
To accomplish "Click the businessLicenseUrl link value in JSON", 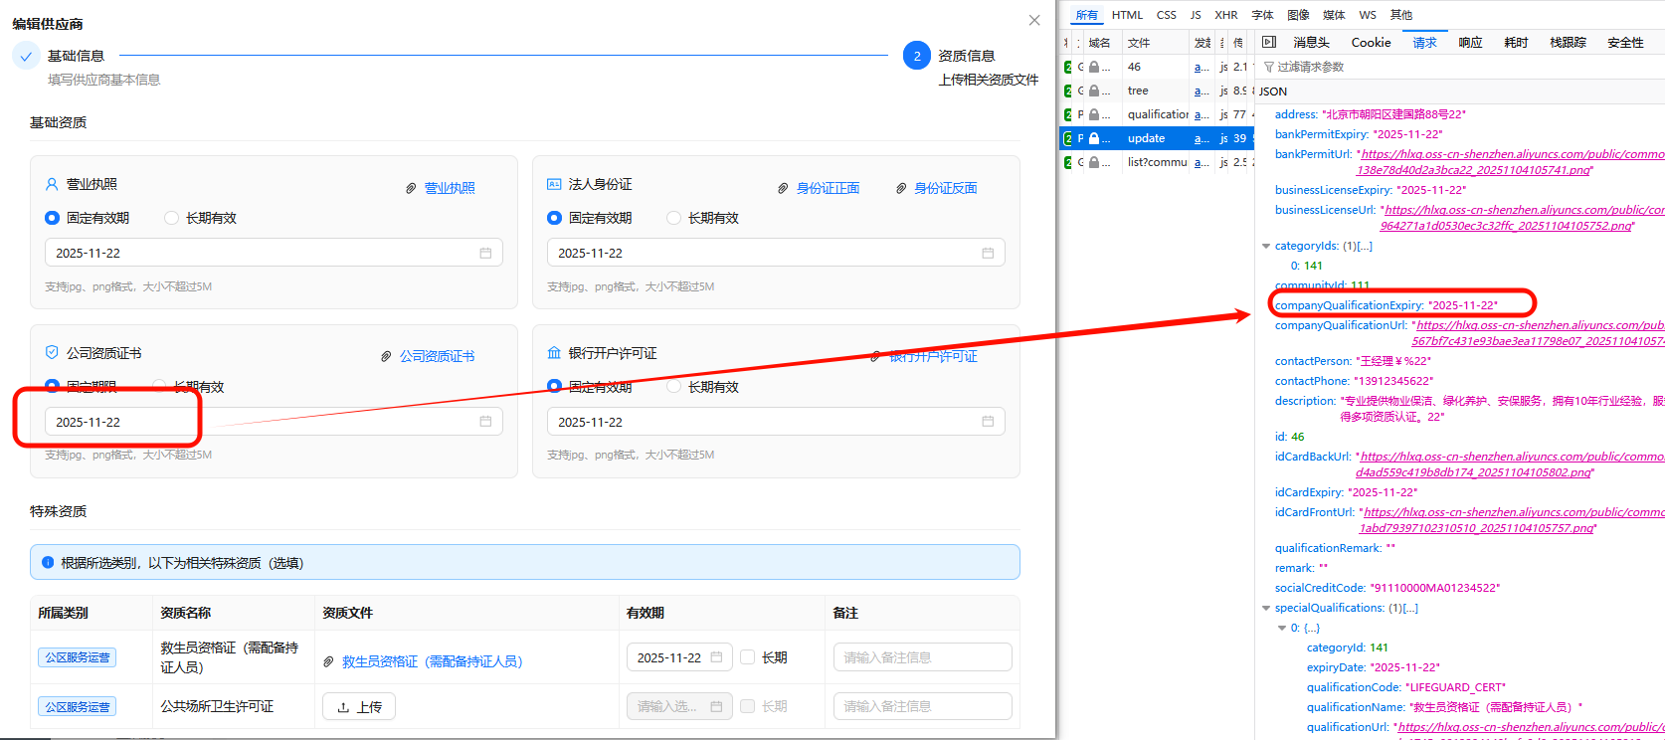I will click(1522, 218).
